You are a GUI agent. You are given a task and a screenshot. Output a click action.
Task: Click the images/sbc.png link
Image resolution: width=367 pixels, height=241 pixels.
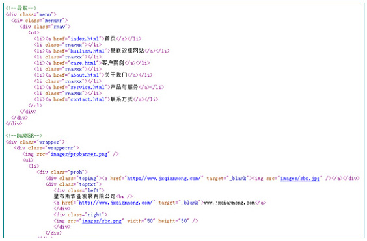pos(102,221)
